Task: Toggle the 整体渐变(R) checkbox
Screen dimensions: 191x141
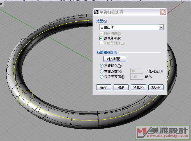Action: coord(101,39)
